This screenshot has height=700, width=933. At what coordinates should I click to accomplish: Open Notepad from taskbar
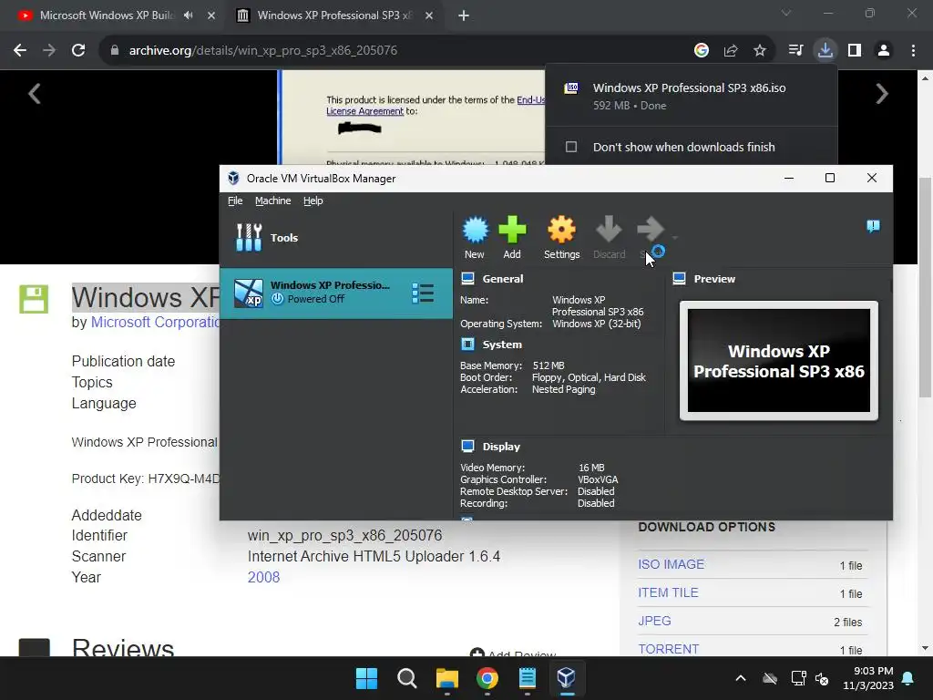tap(528, 678)
